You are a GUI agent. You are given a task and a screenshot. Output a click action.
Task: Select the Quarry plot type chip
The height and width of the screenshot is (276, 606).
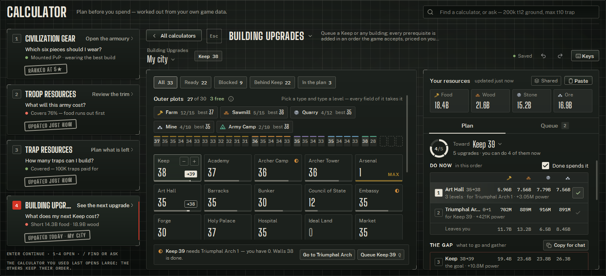(323, 112)
